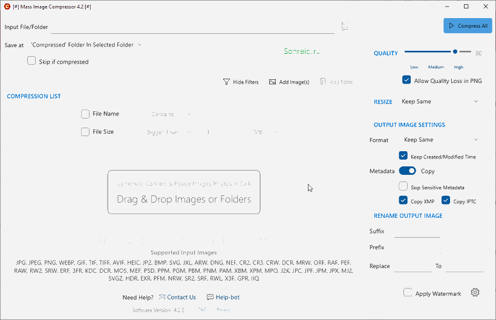Click the browse folder icon beside the input field
Image resolution: width=496 pixels, height=320 pixels.
coord(345,26)
